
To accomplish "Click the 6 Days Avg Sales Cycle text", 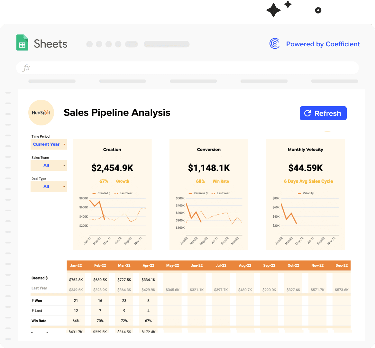I will (308, 181).
